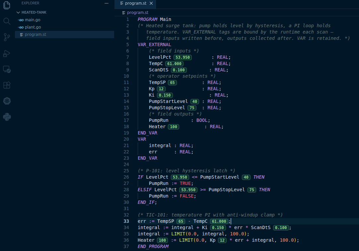
Task: Open plant.go from the explorer
Action: click(x=33, y=27)
